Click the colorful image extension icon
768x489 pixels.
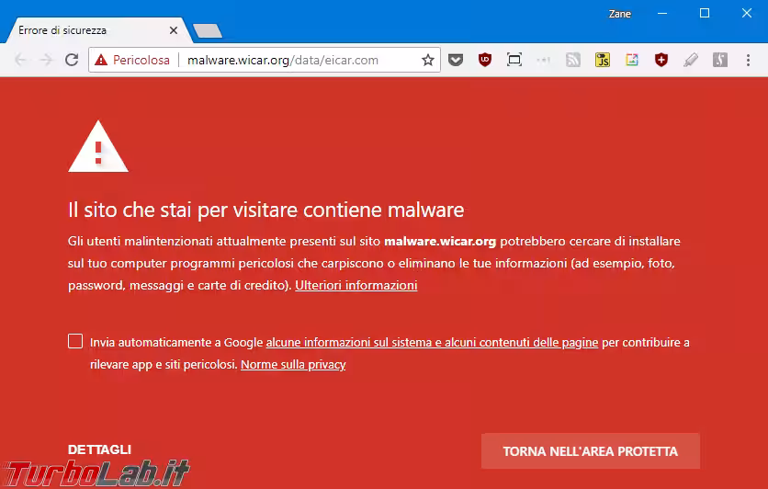click(632, 60)
